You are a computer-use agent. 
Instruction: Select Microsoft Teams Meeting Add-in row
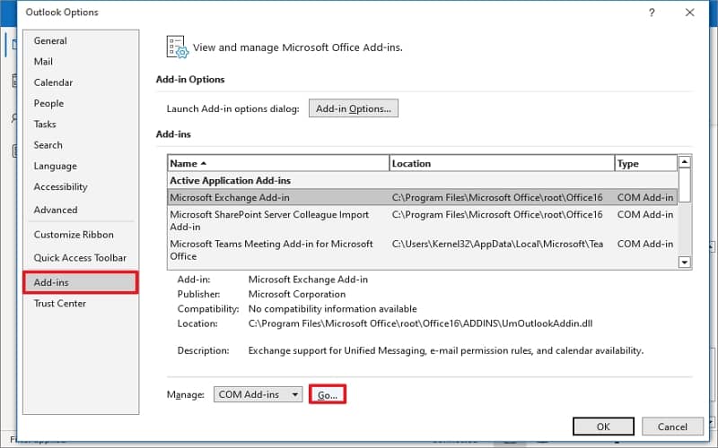click(422, 250)
